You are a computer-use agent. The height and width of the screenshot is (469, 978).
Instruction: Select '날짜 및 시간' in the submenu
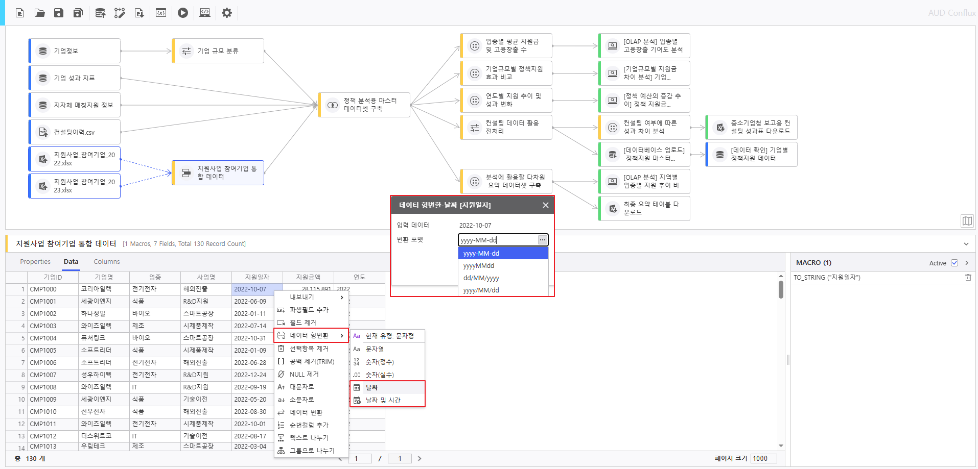tap(383, 401)
